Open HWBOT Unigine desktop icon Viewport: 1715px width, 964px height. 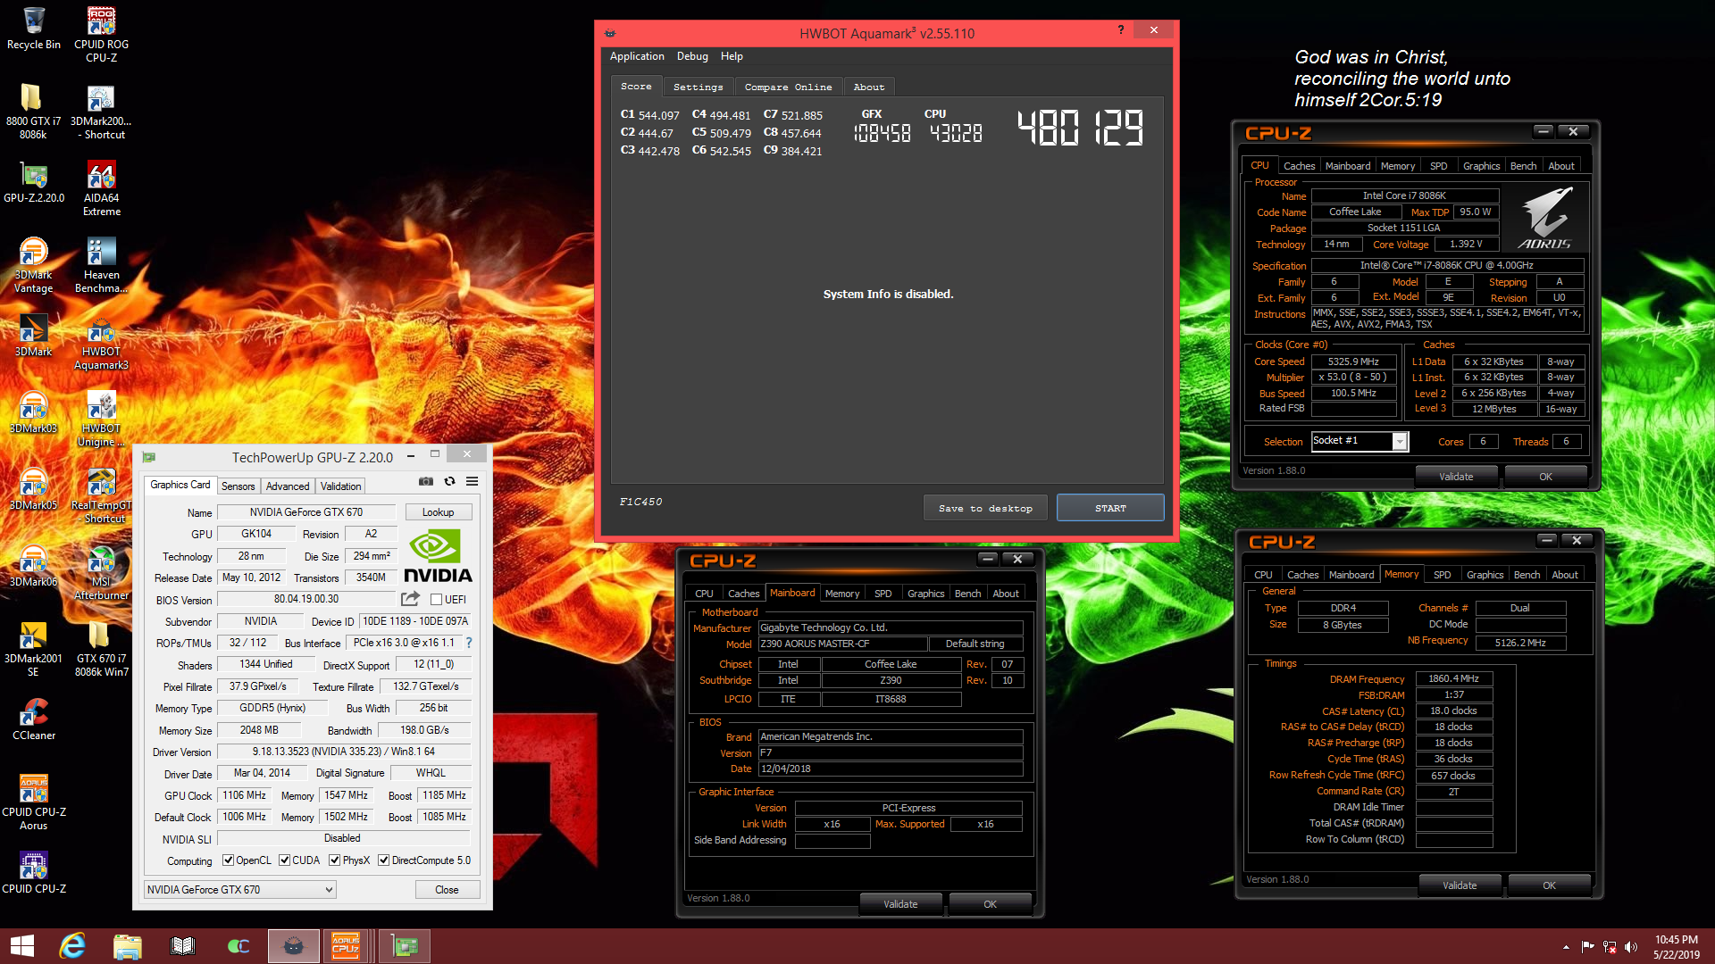101,419
